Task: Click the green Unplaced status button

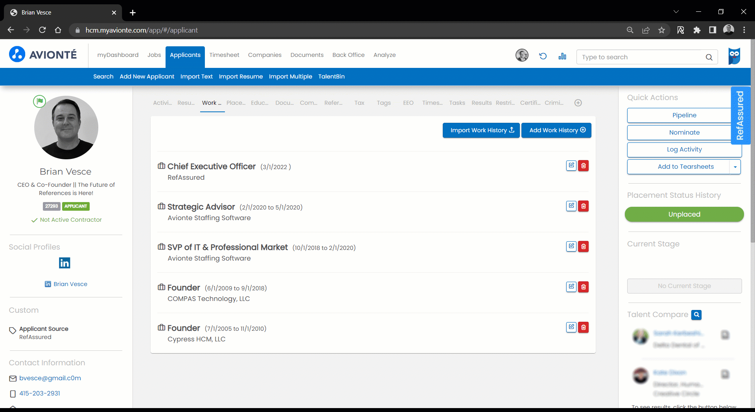Action: tap(684, 214)
